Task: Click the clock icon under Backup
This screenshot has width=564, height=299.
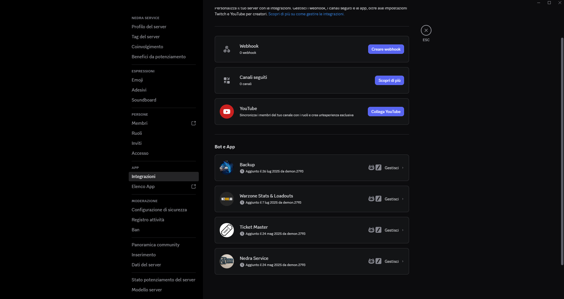Action: click(x=242, y=171)
